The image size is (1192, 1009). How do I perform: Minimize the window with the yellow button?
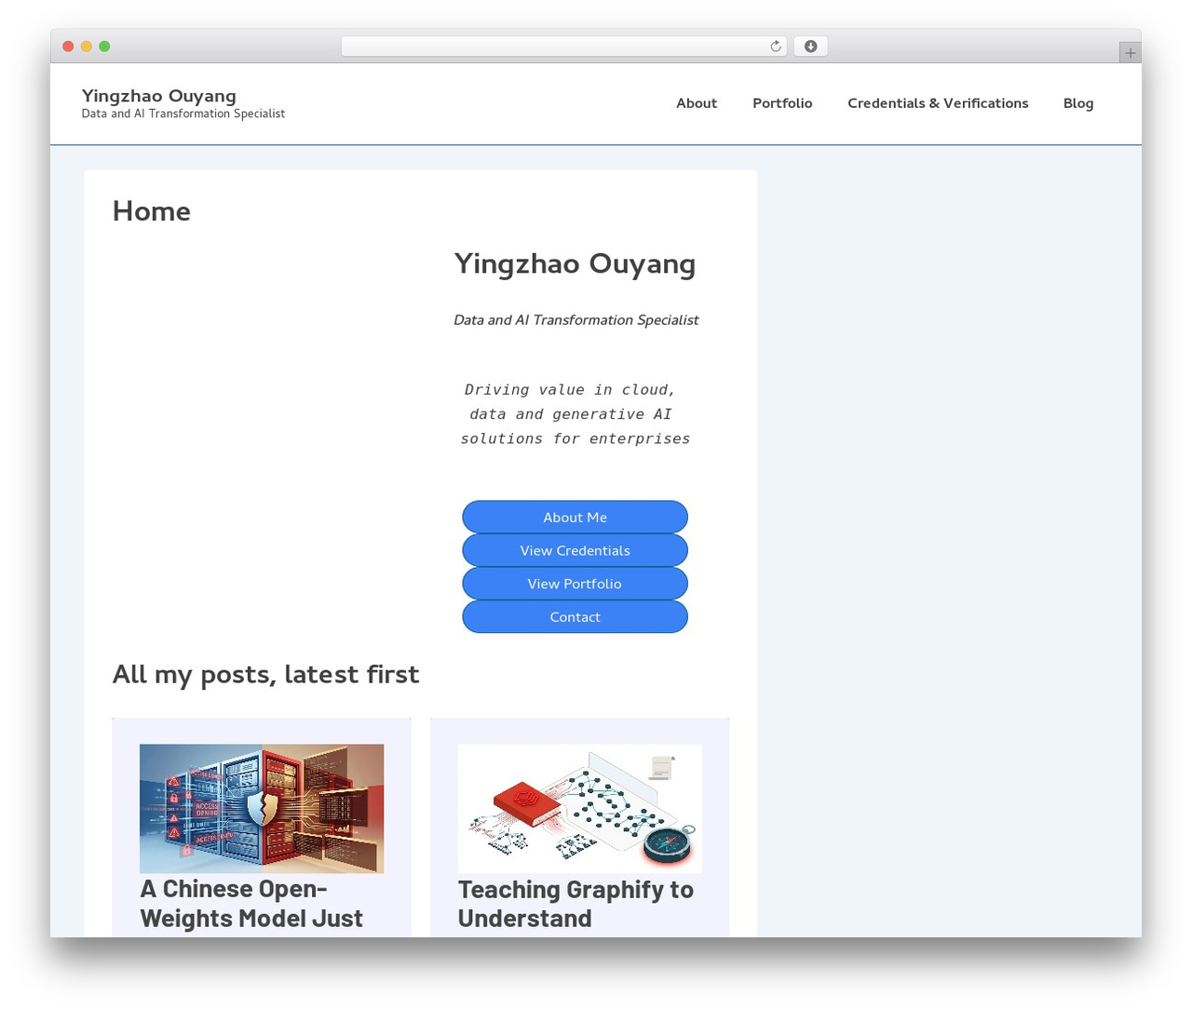(x=87, y=47)
